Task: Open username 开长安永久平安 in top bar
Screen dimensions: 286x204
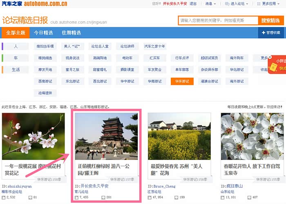Action: click(x=175, y=4)
